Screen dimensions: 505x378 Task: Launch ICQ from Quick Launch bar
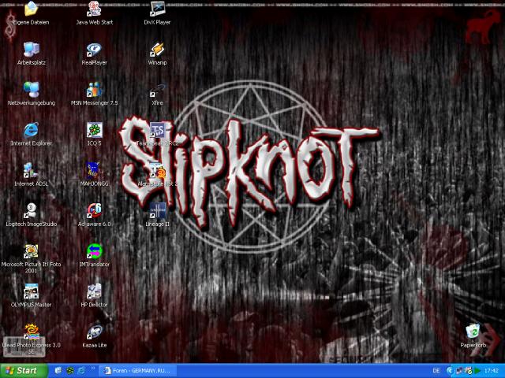click(x=70, y=371)
